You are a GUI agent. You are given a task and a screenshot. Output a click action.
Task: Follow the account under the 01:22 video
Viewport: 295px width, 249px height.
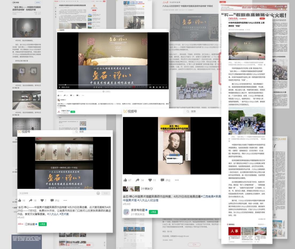click(x=73, y=112)
